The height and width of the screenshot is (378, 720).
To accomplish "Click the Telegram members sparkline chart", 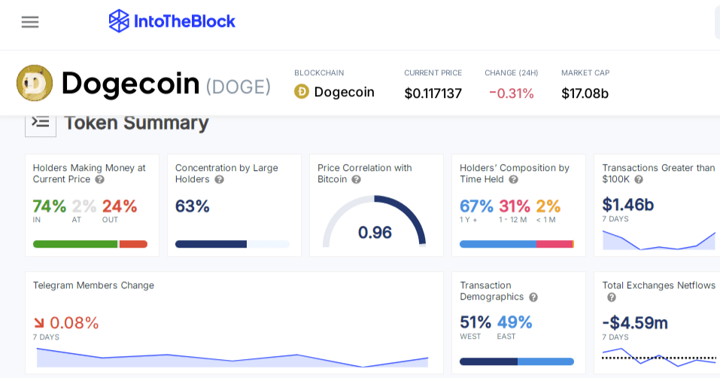I will pyautogui.click(x=232, y=358).
